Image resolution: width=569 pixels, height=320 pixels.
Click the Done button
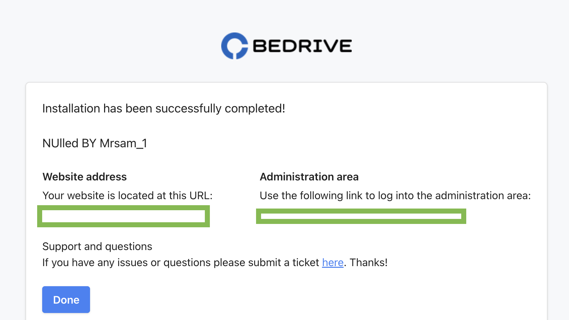point(66,300)
